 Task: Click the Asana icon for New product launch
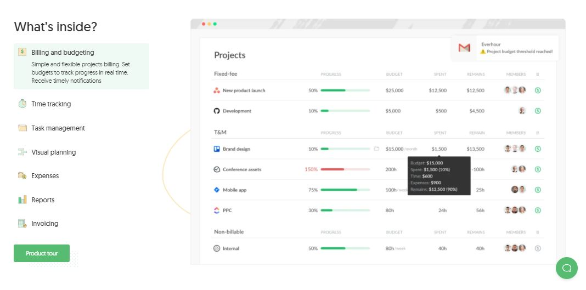coord(216,90)
